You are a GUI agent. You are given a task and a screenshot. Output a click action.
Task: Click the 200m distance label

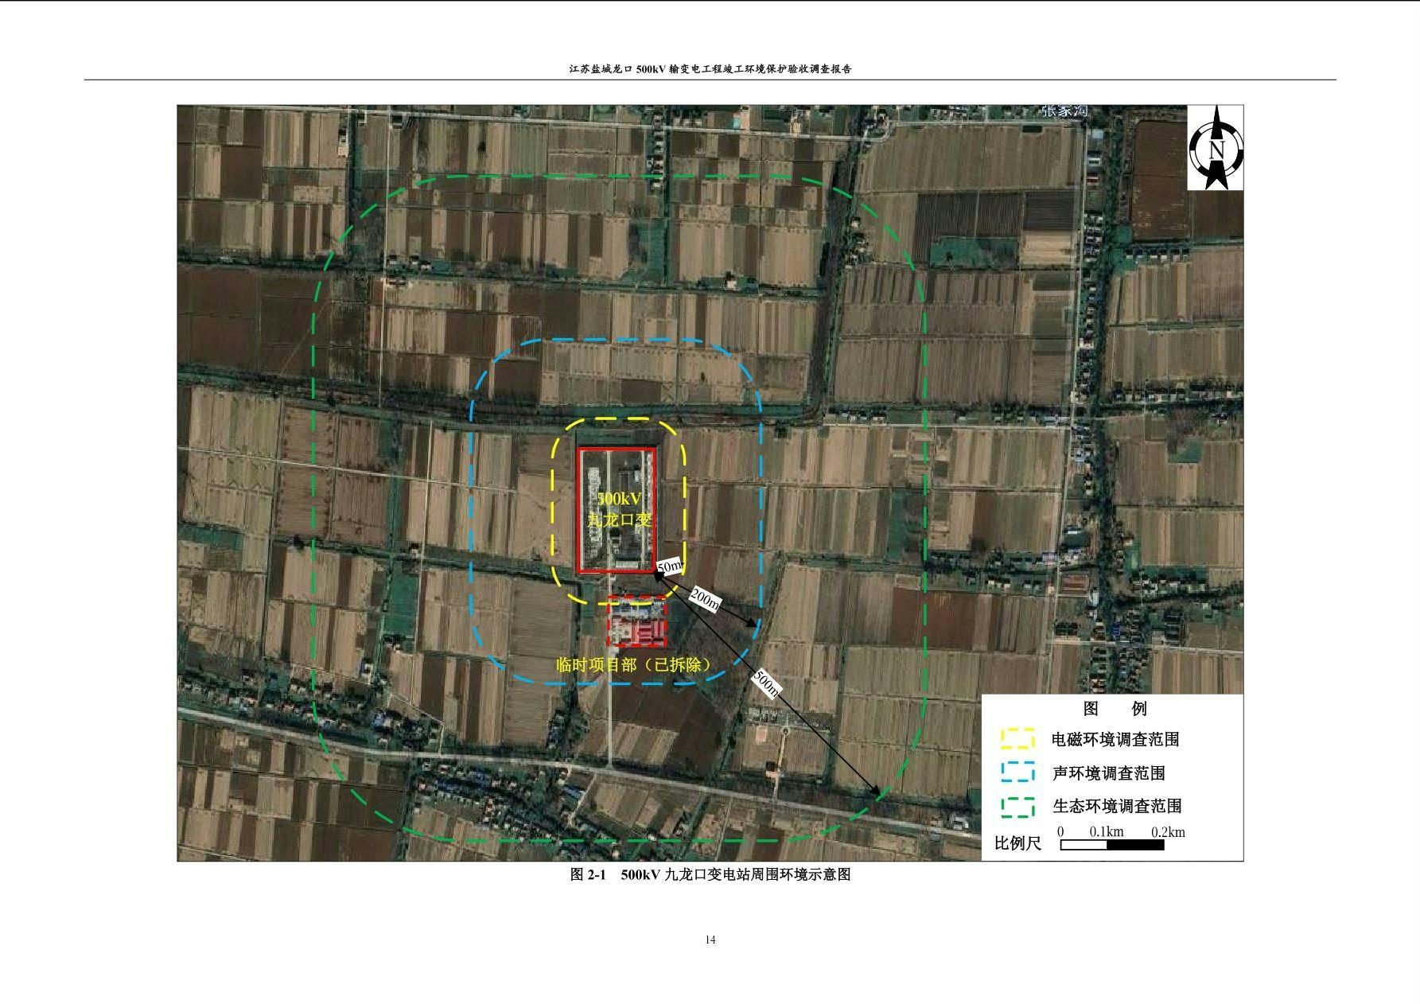click(704, 600)
